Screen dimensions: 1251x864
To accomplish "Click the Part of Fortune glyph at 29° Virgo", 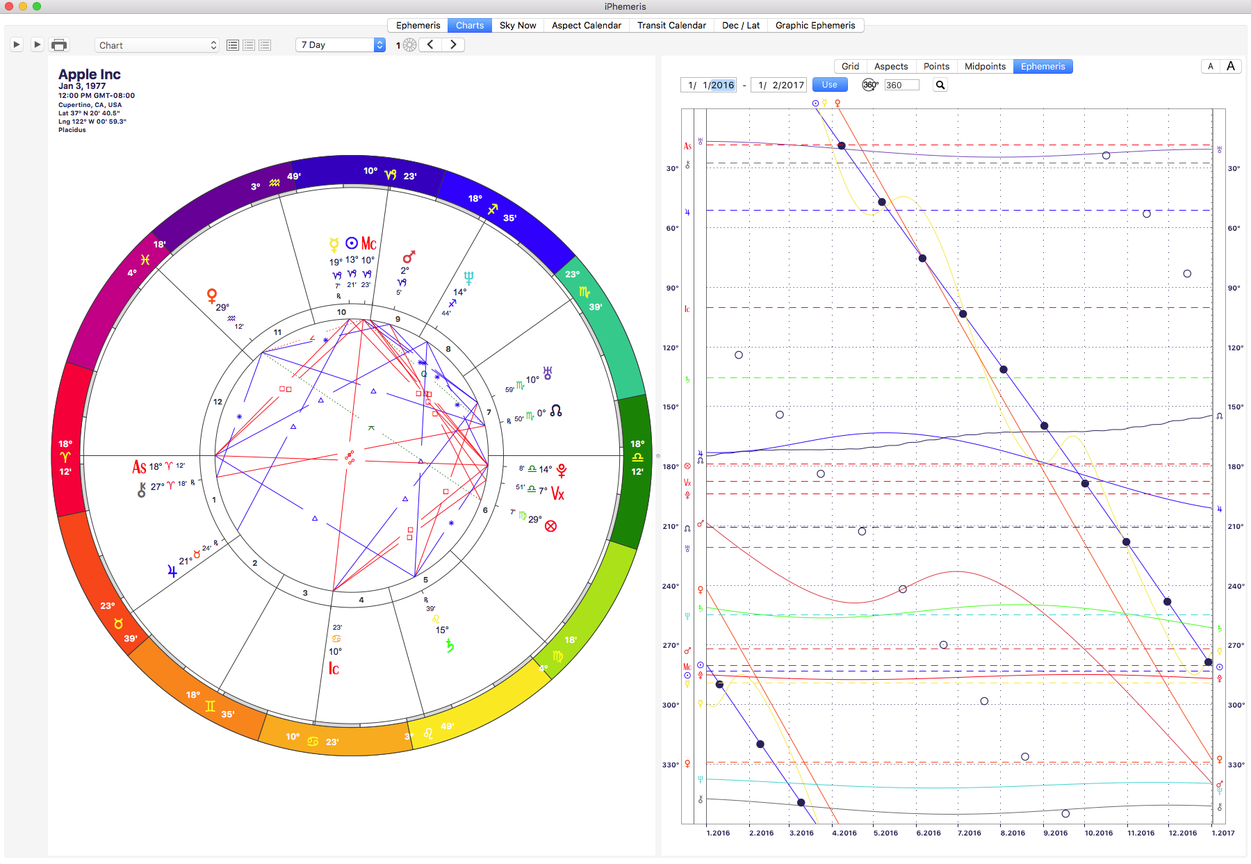I will 551,526.
